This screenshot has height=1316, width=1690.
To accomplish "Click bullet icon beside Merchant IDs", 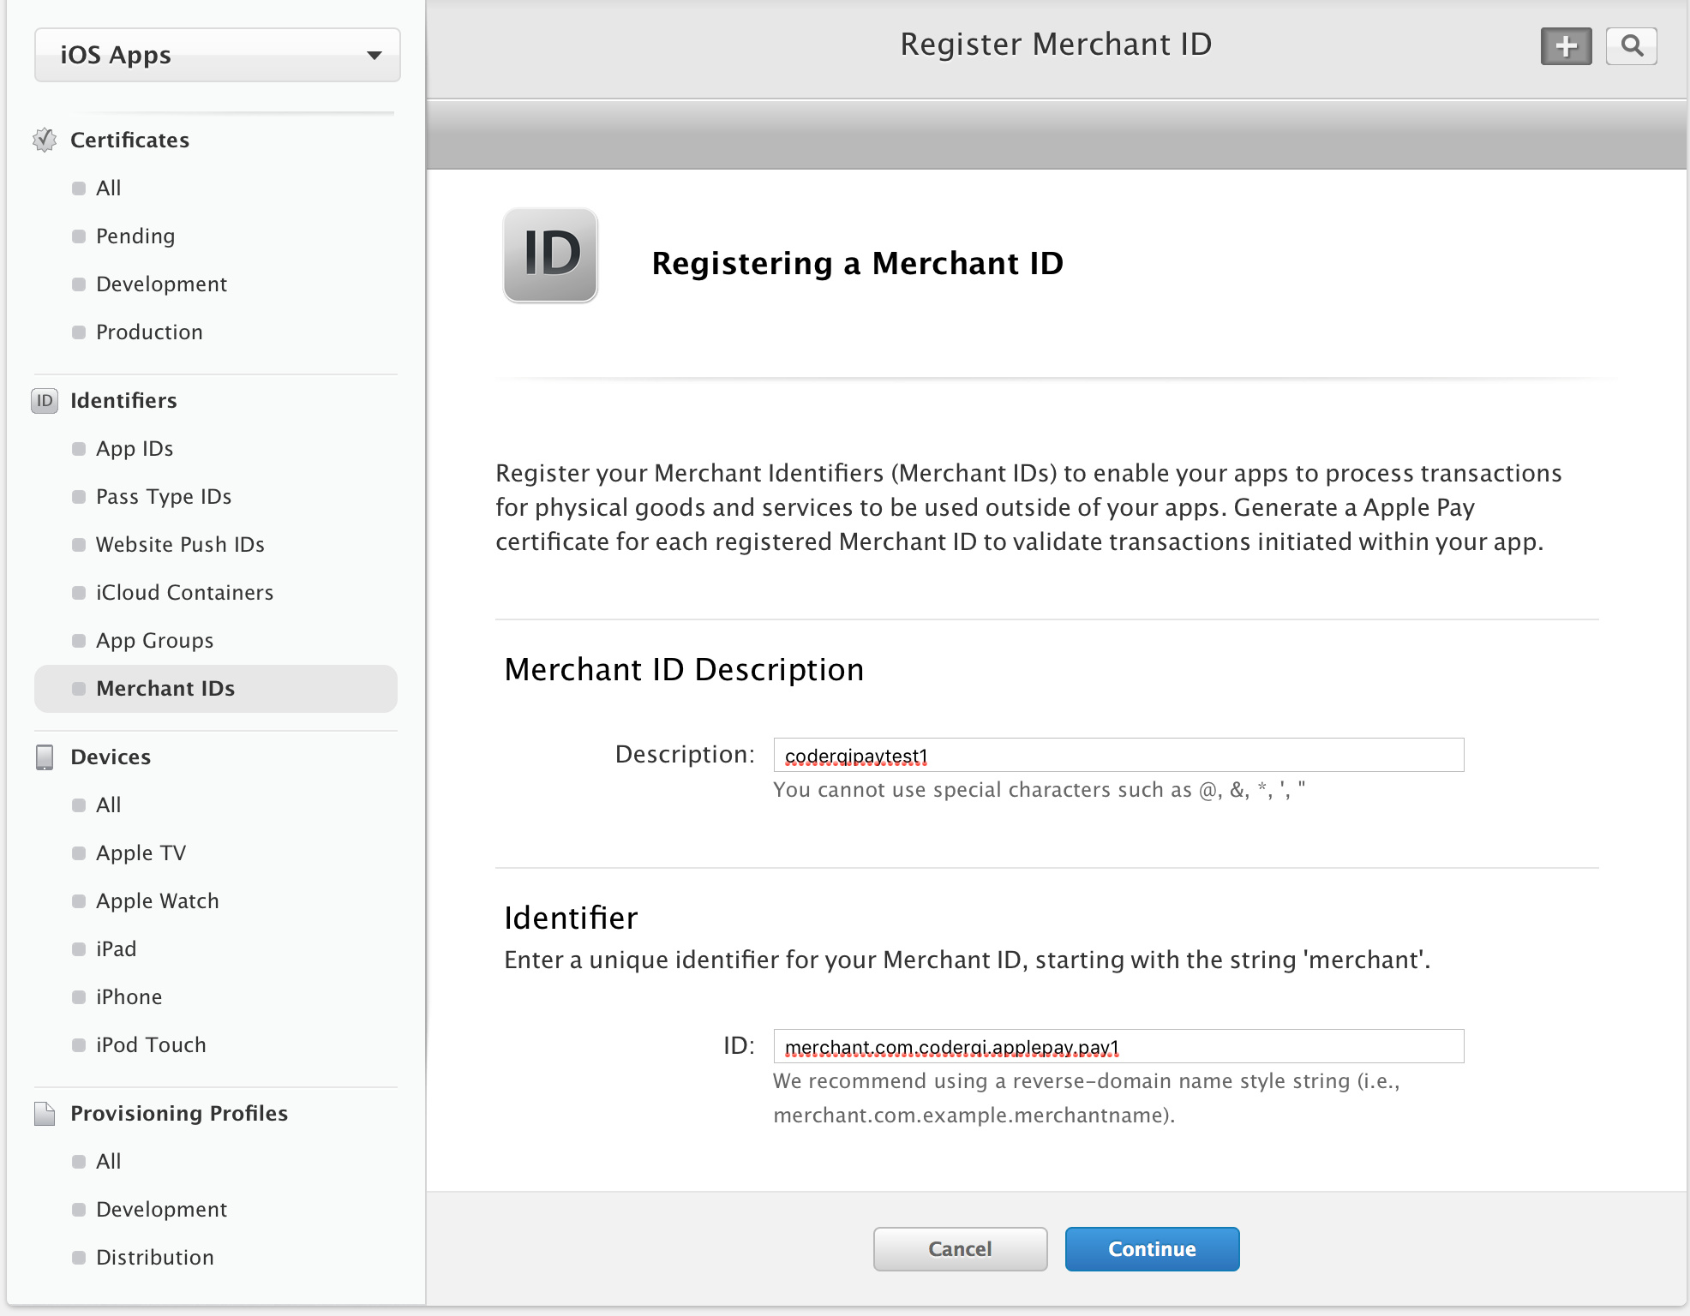I will (x=79, y=689).
